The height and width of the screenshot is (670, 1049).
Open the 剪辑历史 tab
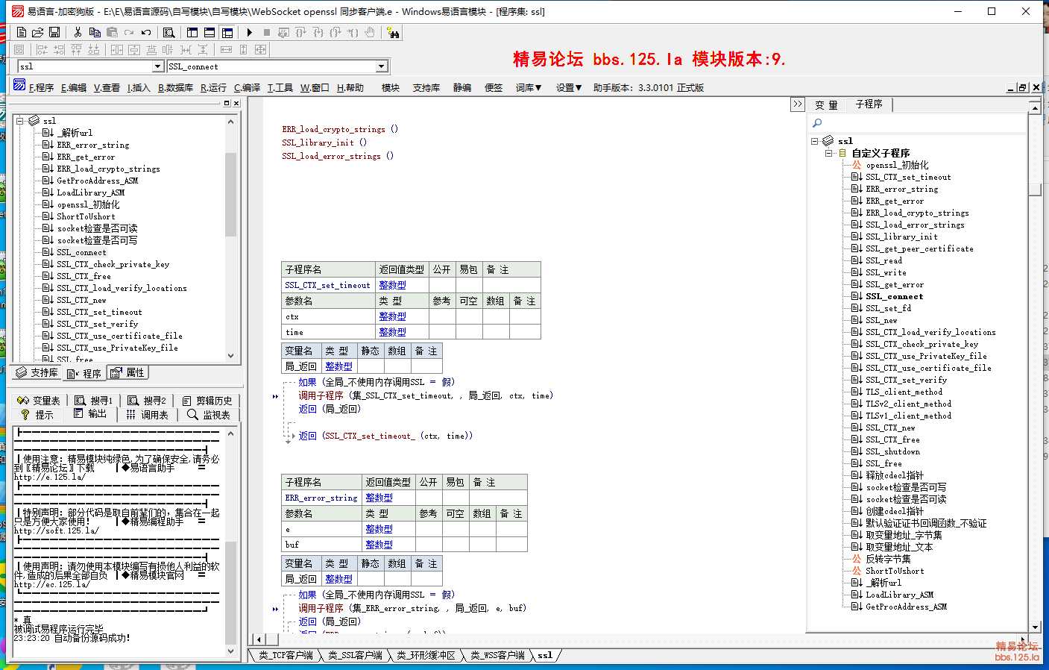pos(207,401)
